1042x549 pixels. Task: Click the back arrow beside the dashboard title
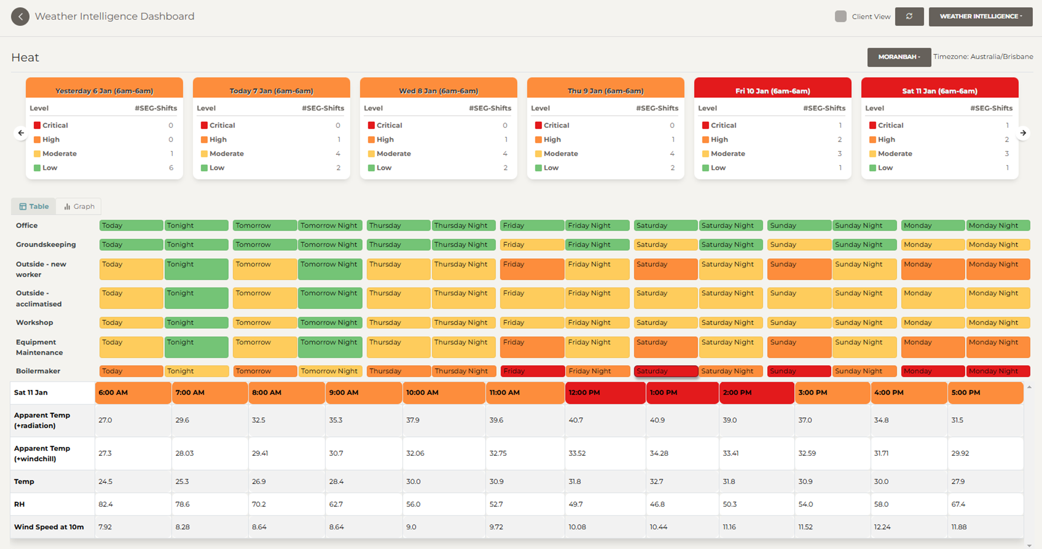click(x=20, y=17)
